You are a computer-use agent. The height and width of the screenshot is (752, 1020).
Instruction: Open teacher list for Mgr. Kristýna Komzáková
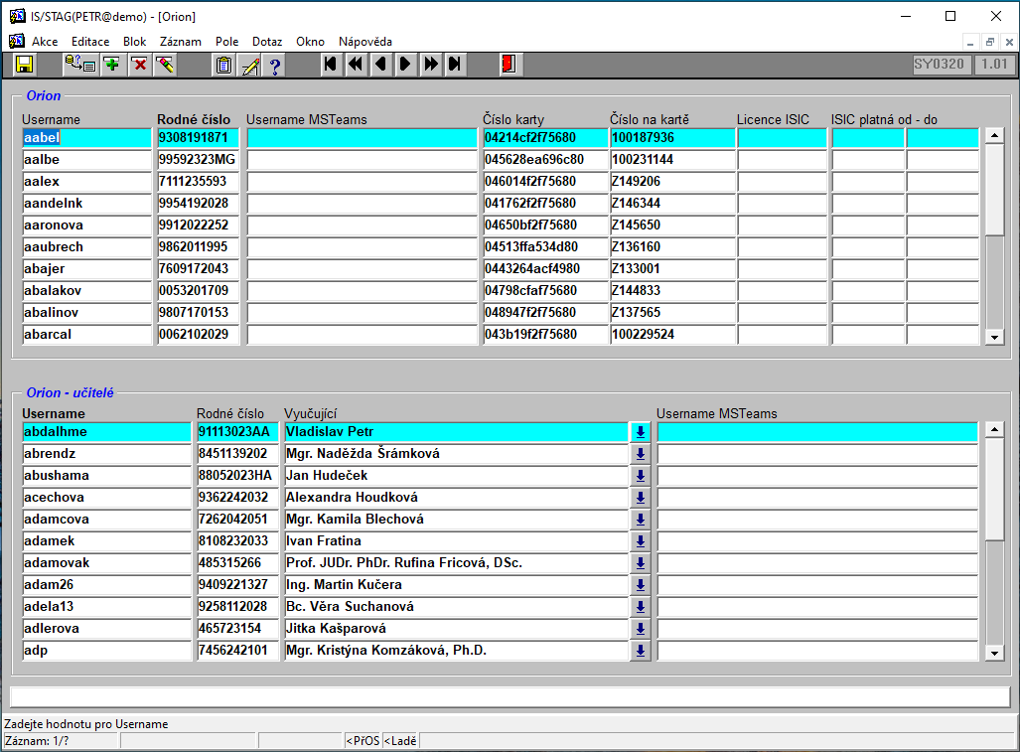(640, 651)
